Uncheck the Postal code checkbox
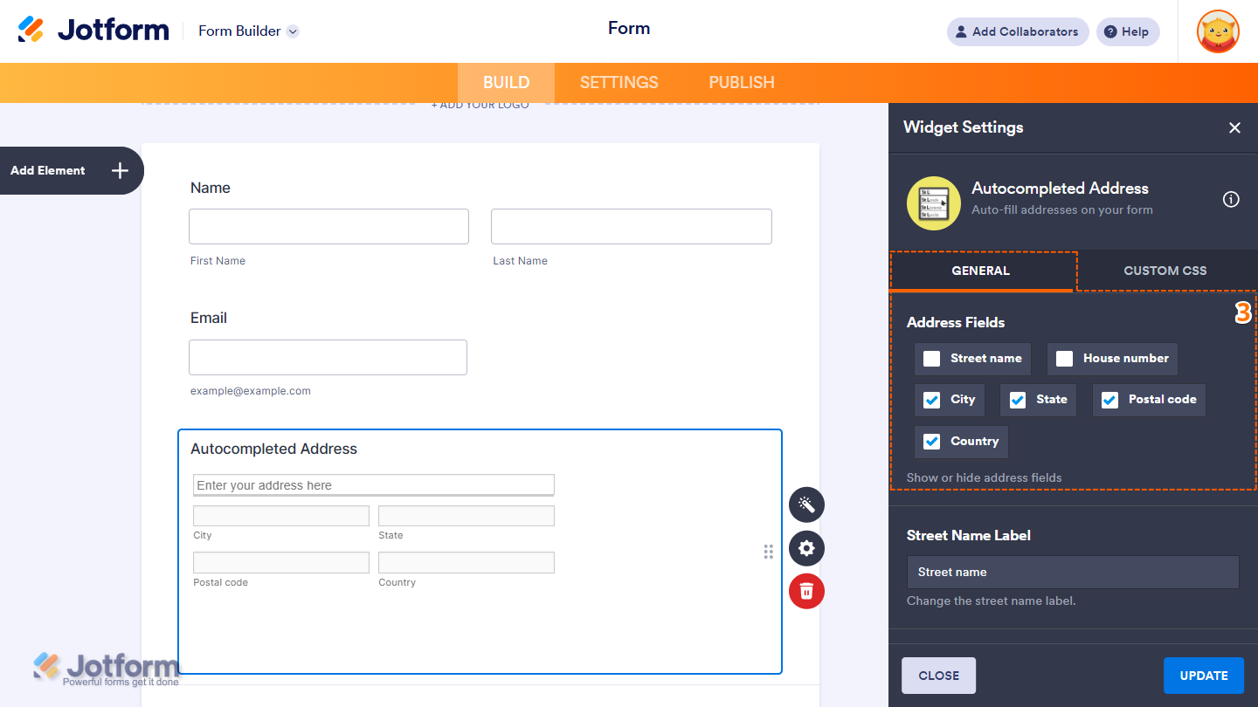Viewport: 1258px width, 707px height. 1109,400
